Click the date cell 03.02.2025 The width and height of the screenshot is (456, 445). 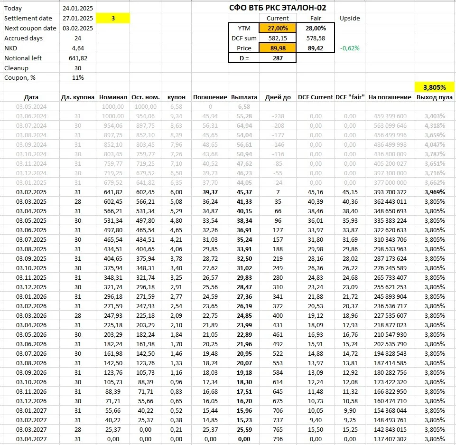pyautogui.click(x=31, y=192)
